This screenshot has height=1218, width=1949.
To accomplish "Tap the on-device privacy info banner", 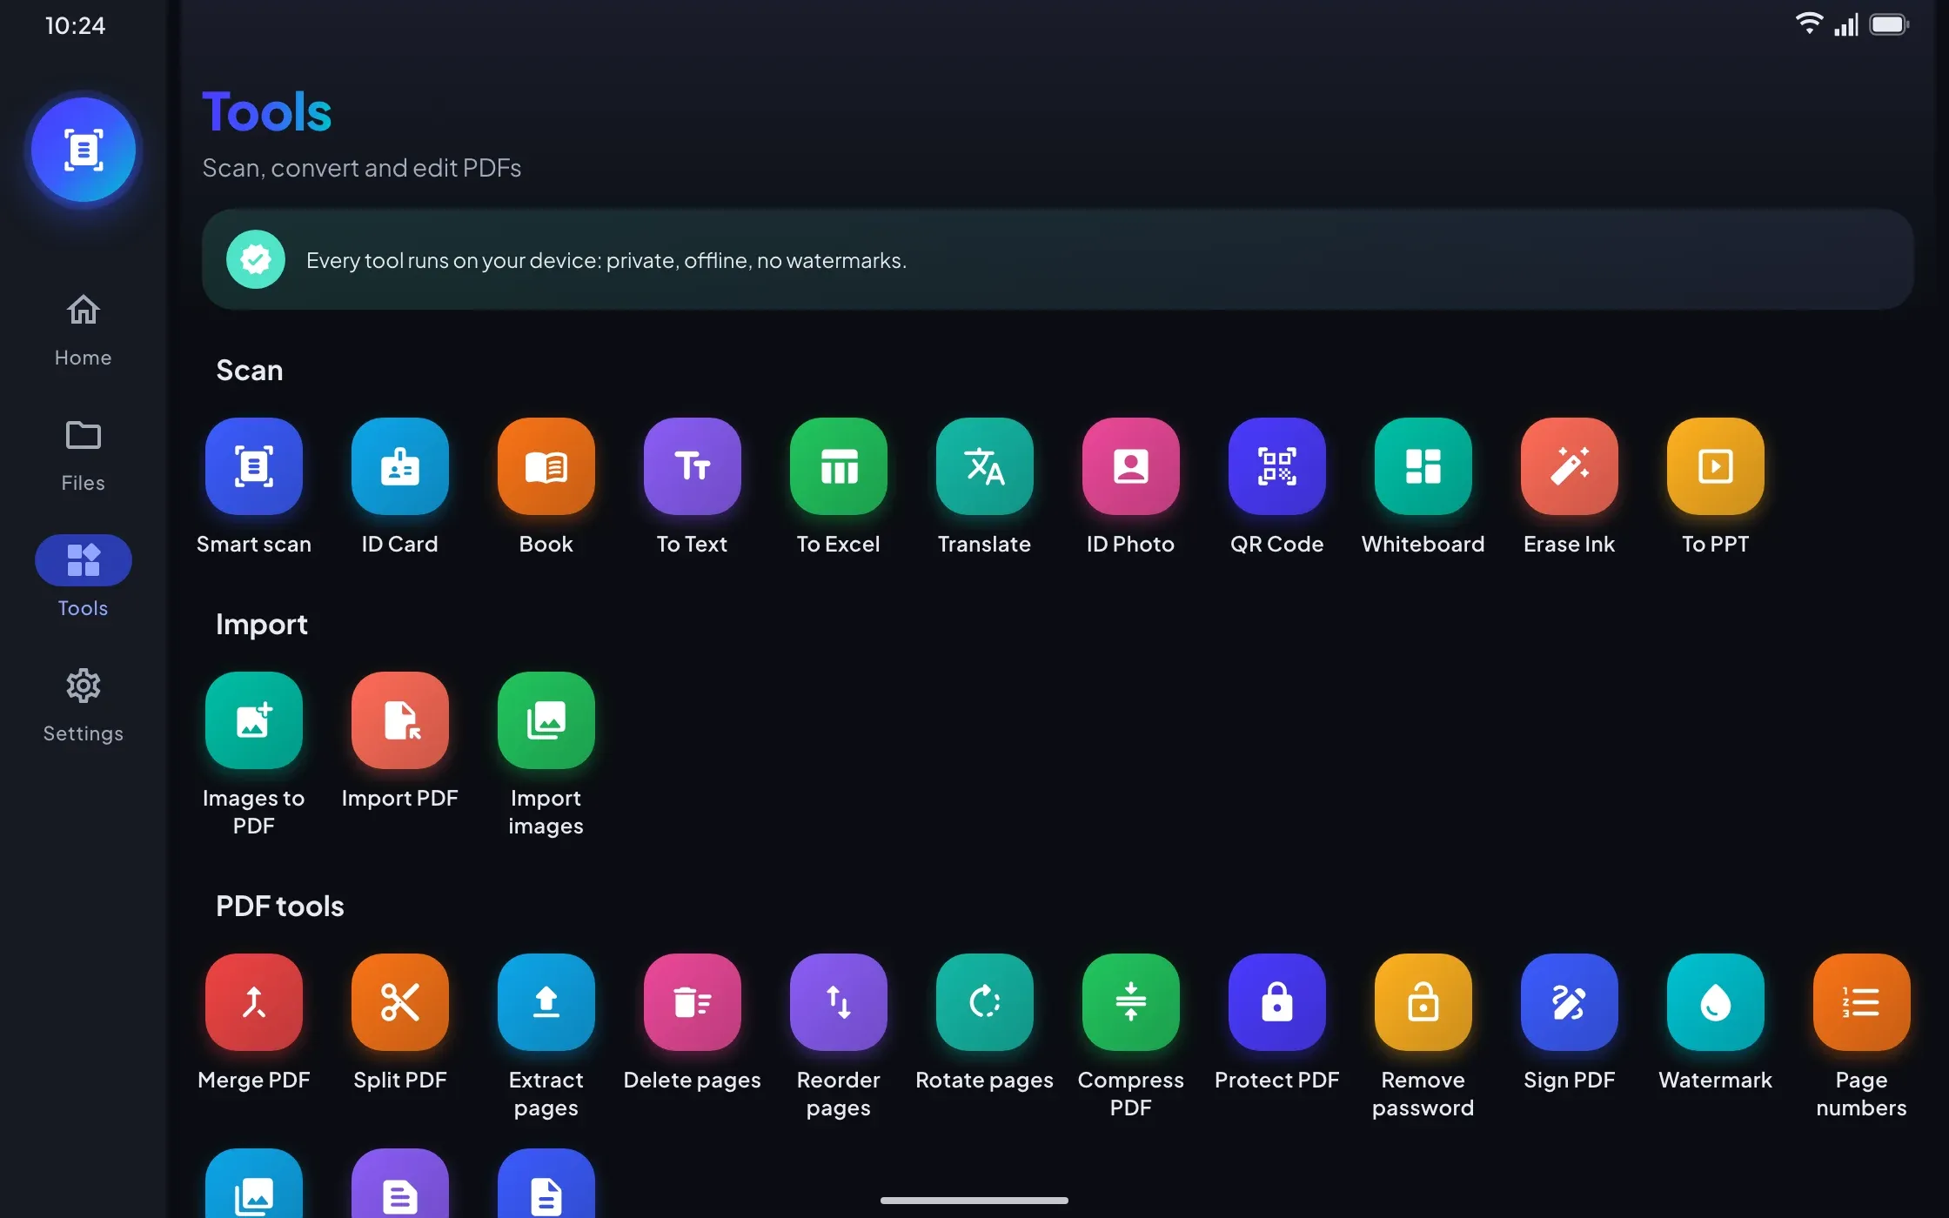I will click(1057, 259).
